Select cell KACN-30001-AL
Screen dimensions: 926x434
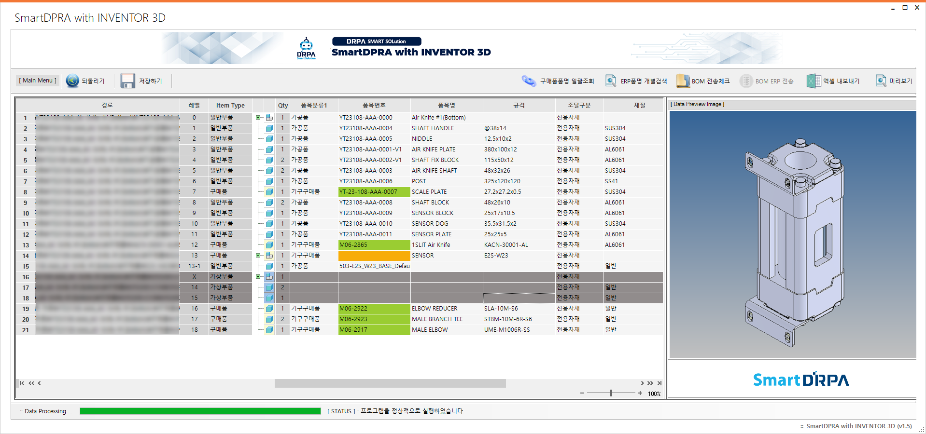519,245
